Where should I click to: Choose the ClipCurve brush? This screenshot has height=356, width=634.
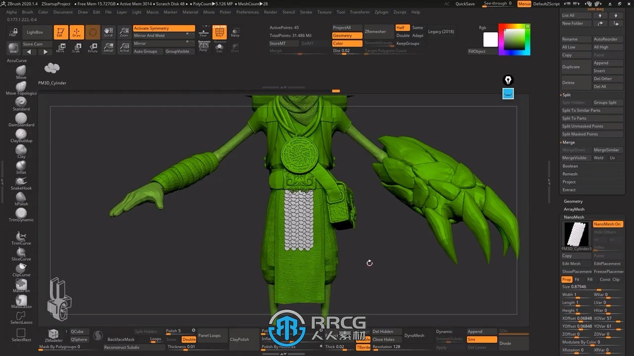21,269
